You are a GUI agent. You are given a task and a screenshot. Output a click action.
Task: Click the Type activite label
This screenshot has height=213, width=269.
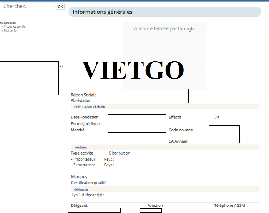tap(82, 153)
